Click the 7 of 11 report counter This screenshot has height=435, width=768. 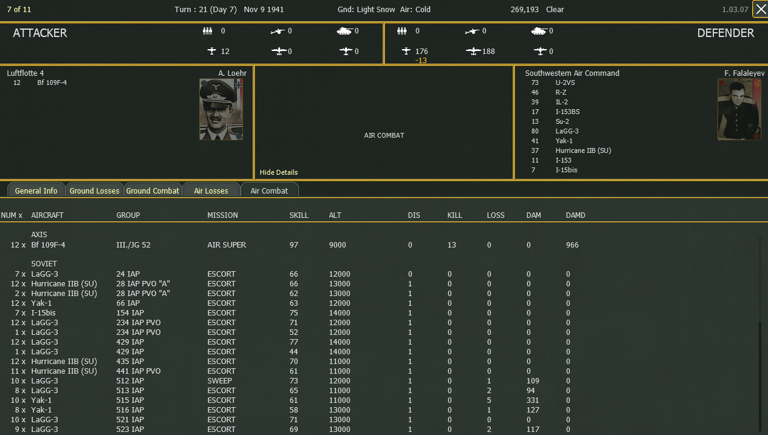[x=19, y=10]
